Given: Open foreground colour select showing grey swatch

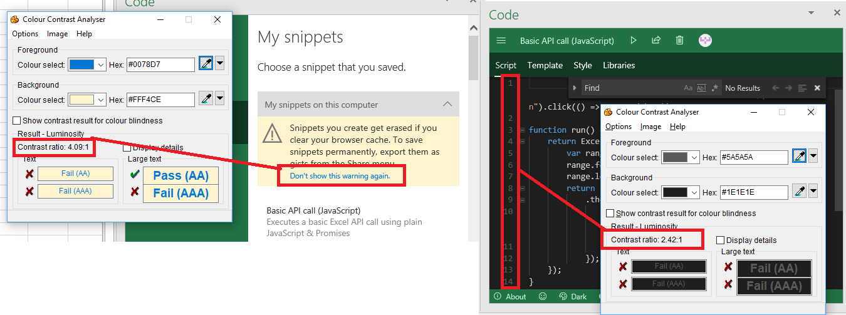Looking at the screenshot, I should (x=680, y=157).
